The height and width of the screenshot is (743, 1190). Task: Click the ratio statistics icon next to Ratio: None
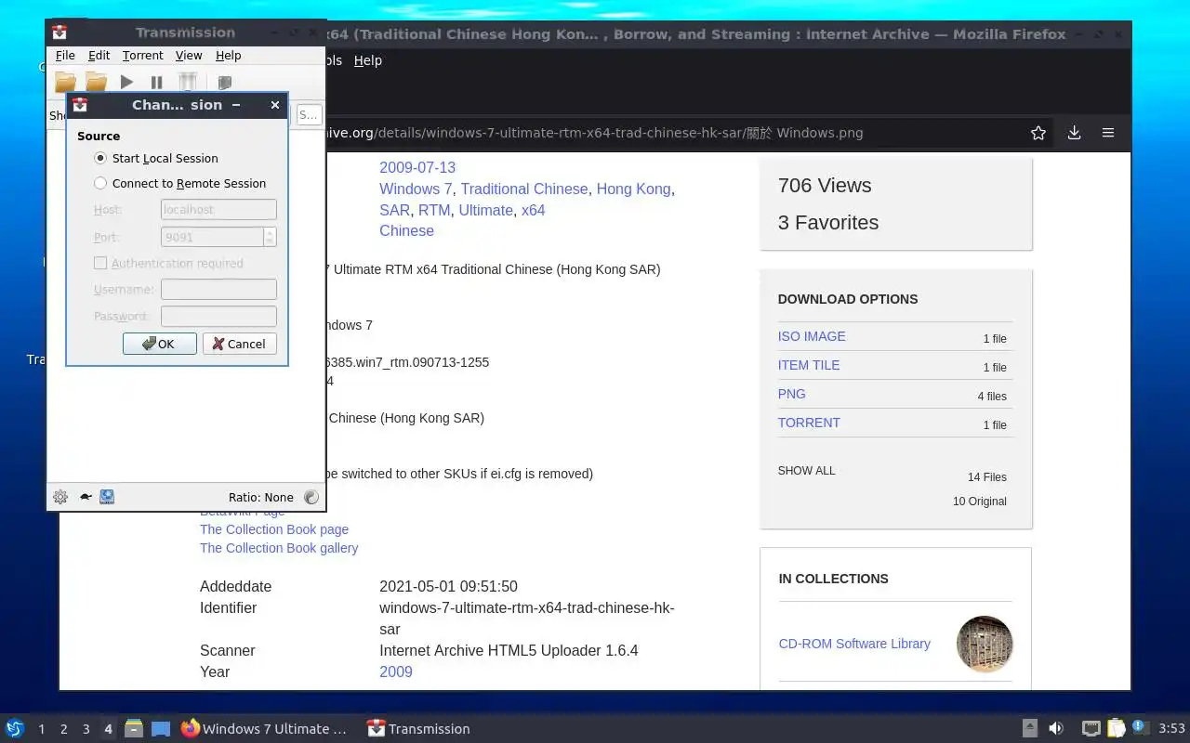click(311, 497)
